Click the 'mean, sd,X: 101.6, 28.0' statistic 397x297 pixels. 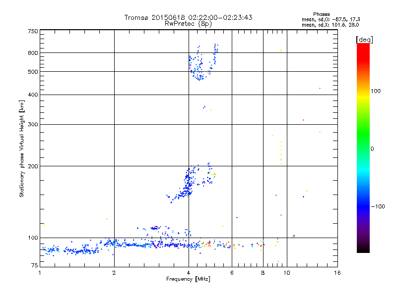[330, 25]
